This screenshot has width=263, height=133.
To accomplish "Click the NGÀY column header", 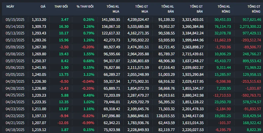I will tap(10, 7).
